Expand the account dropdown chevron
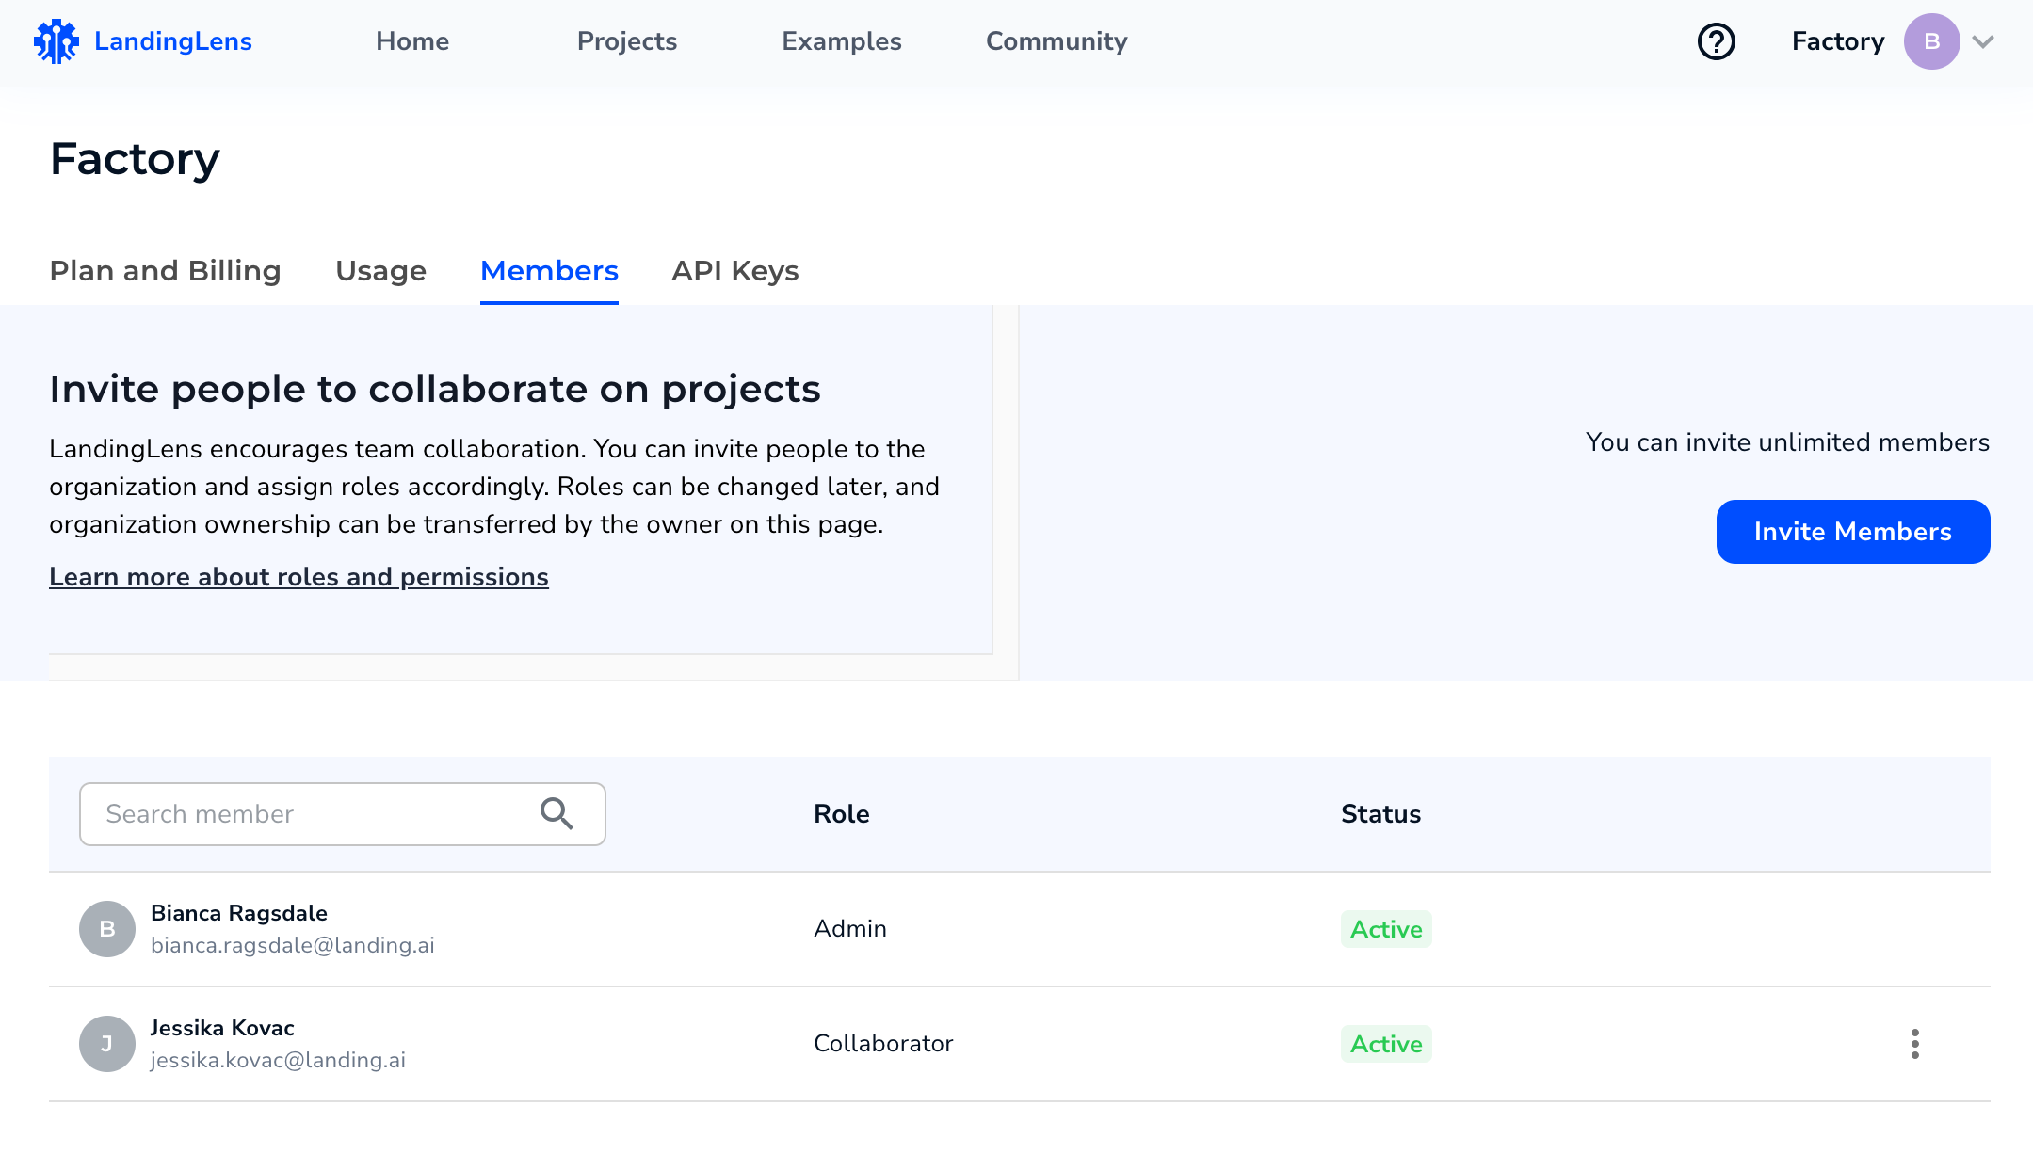Screen dimensions: 2033x1154 [x=1983, y=41]
